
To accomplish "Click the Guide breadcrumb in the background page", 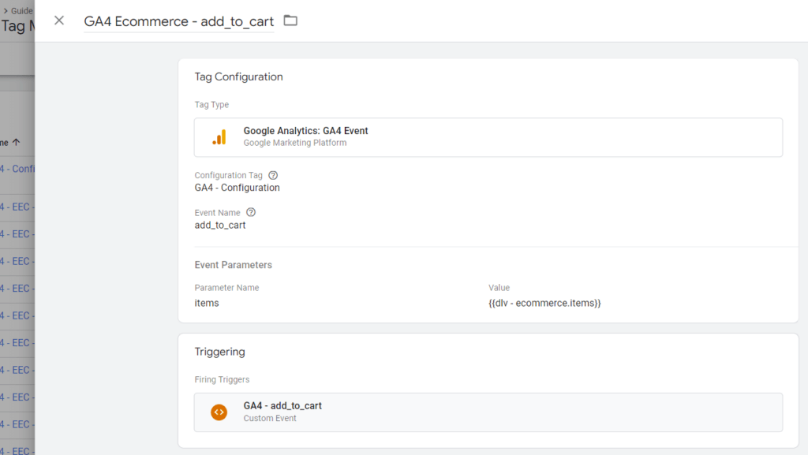I will pos(21,11).
